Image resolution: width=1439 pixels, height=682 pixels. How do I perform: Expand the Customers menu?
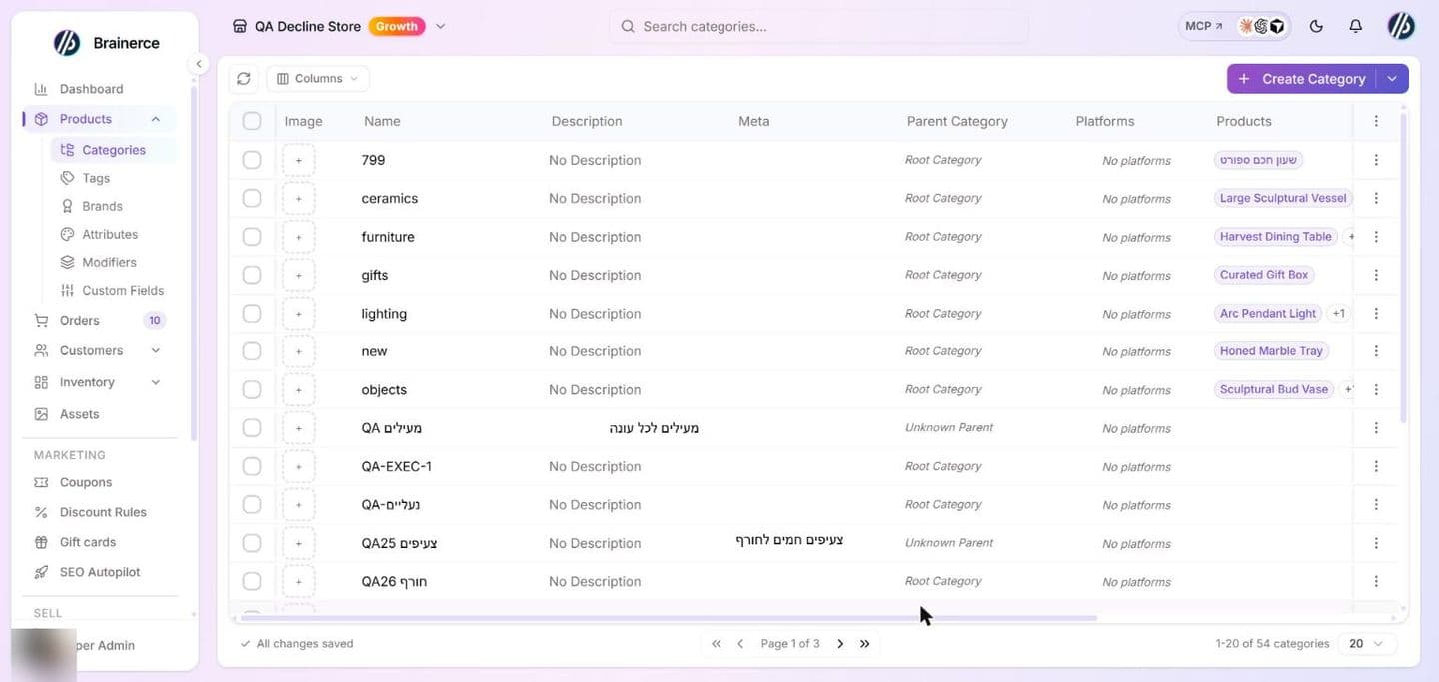(97, 350)
